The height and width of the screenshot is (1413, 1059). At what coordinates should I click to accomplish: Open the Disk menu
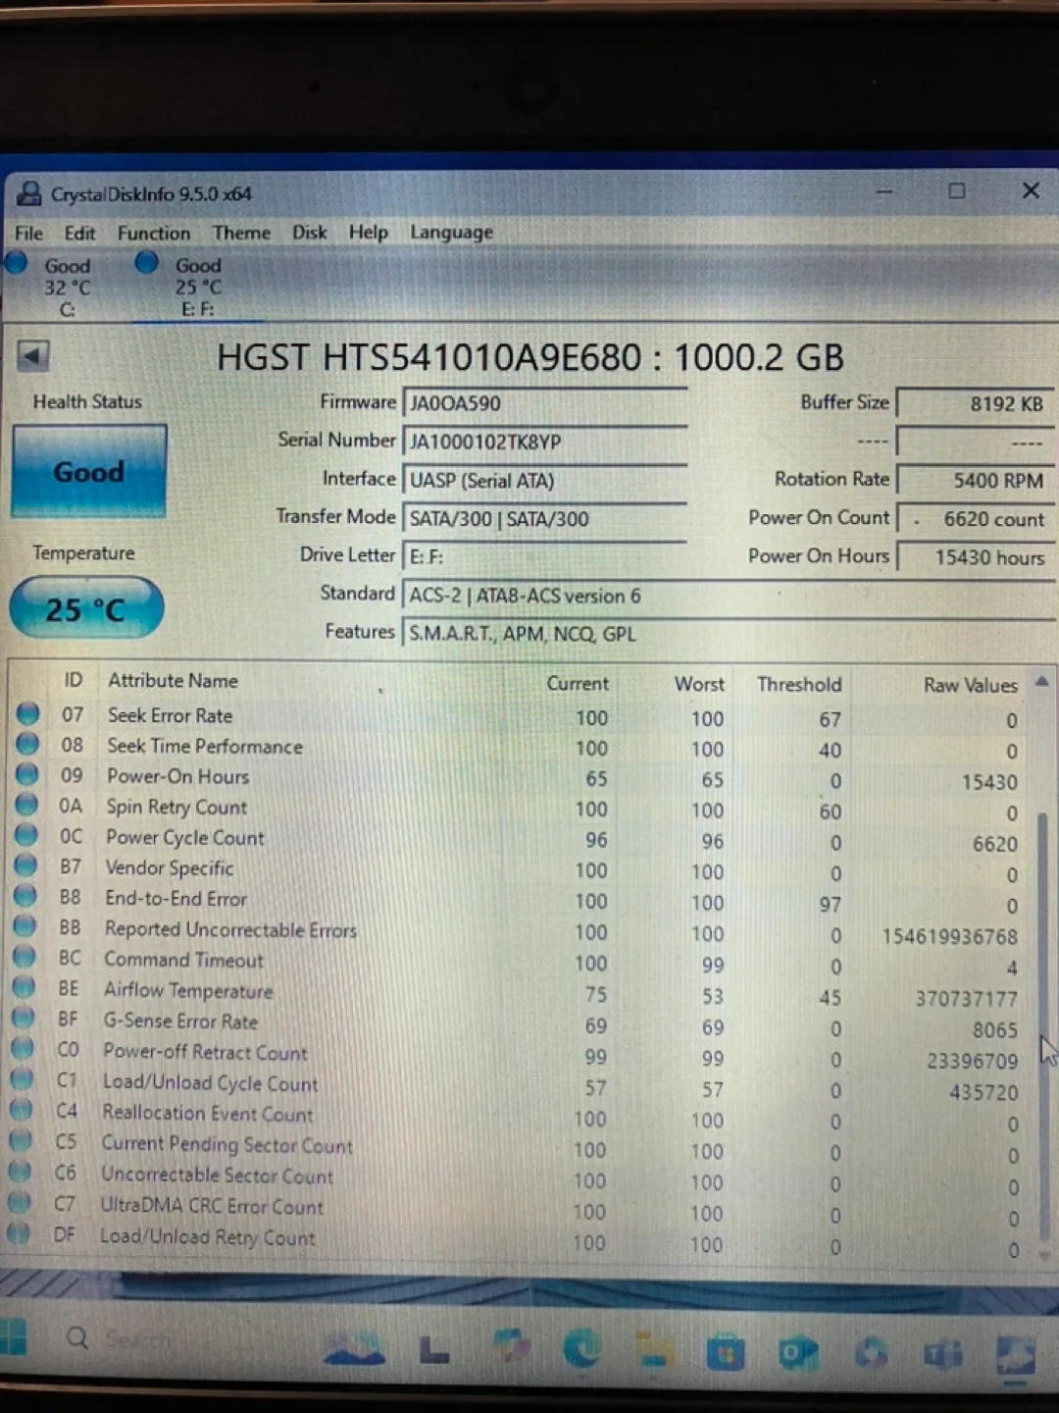pyautogui.click(x=309, y=233)
